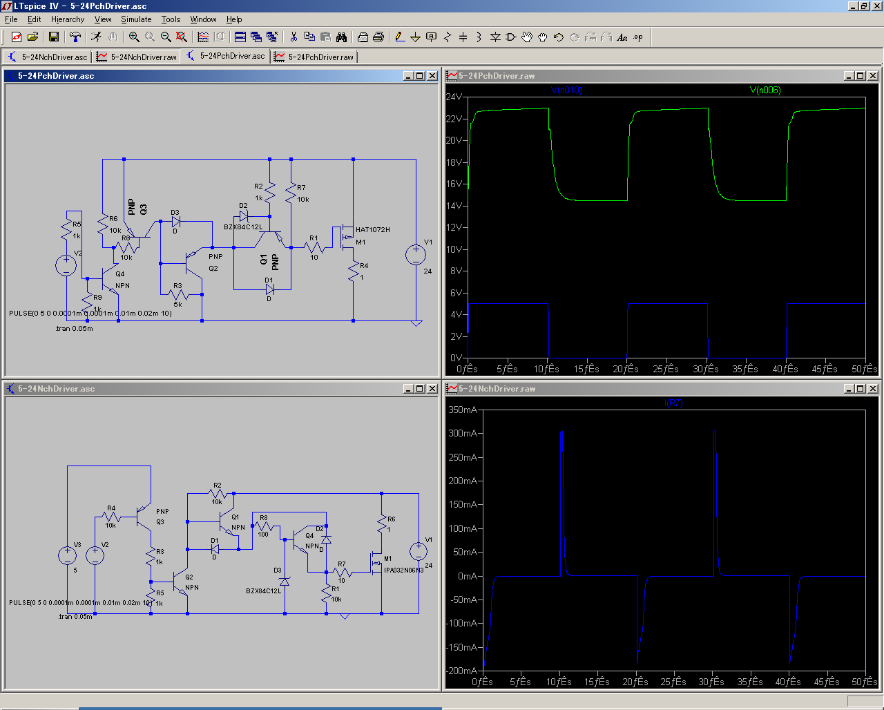Select the Cut scissors tool

(x=294, y=37)
